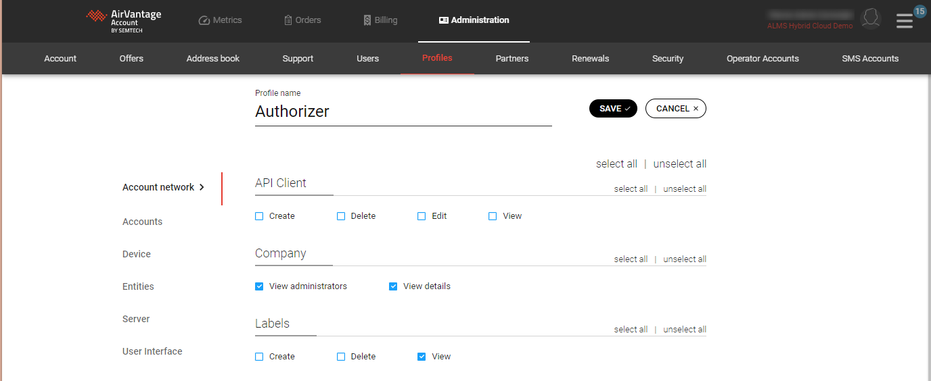Click select all for Company section

click(631, 259)
